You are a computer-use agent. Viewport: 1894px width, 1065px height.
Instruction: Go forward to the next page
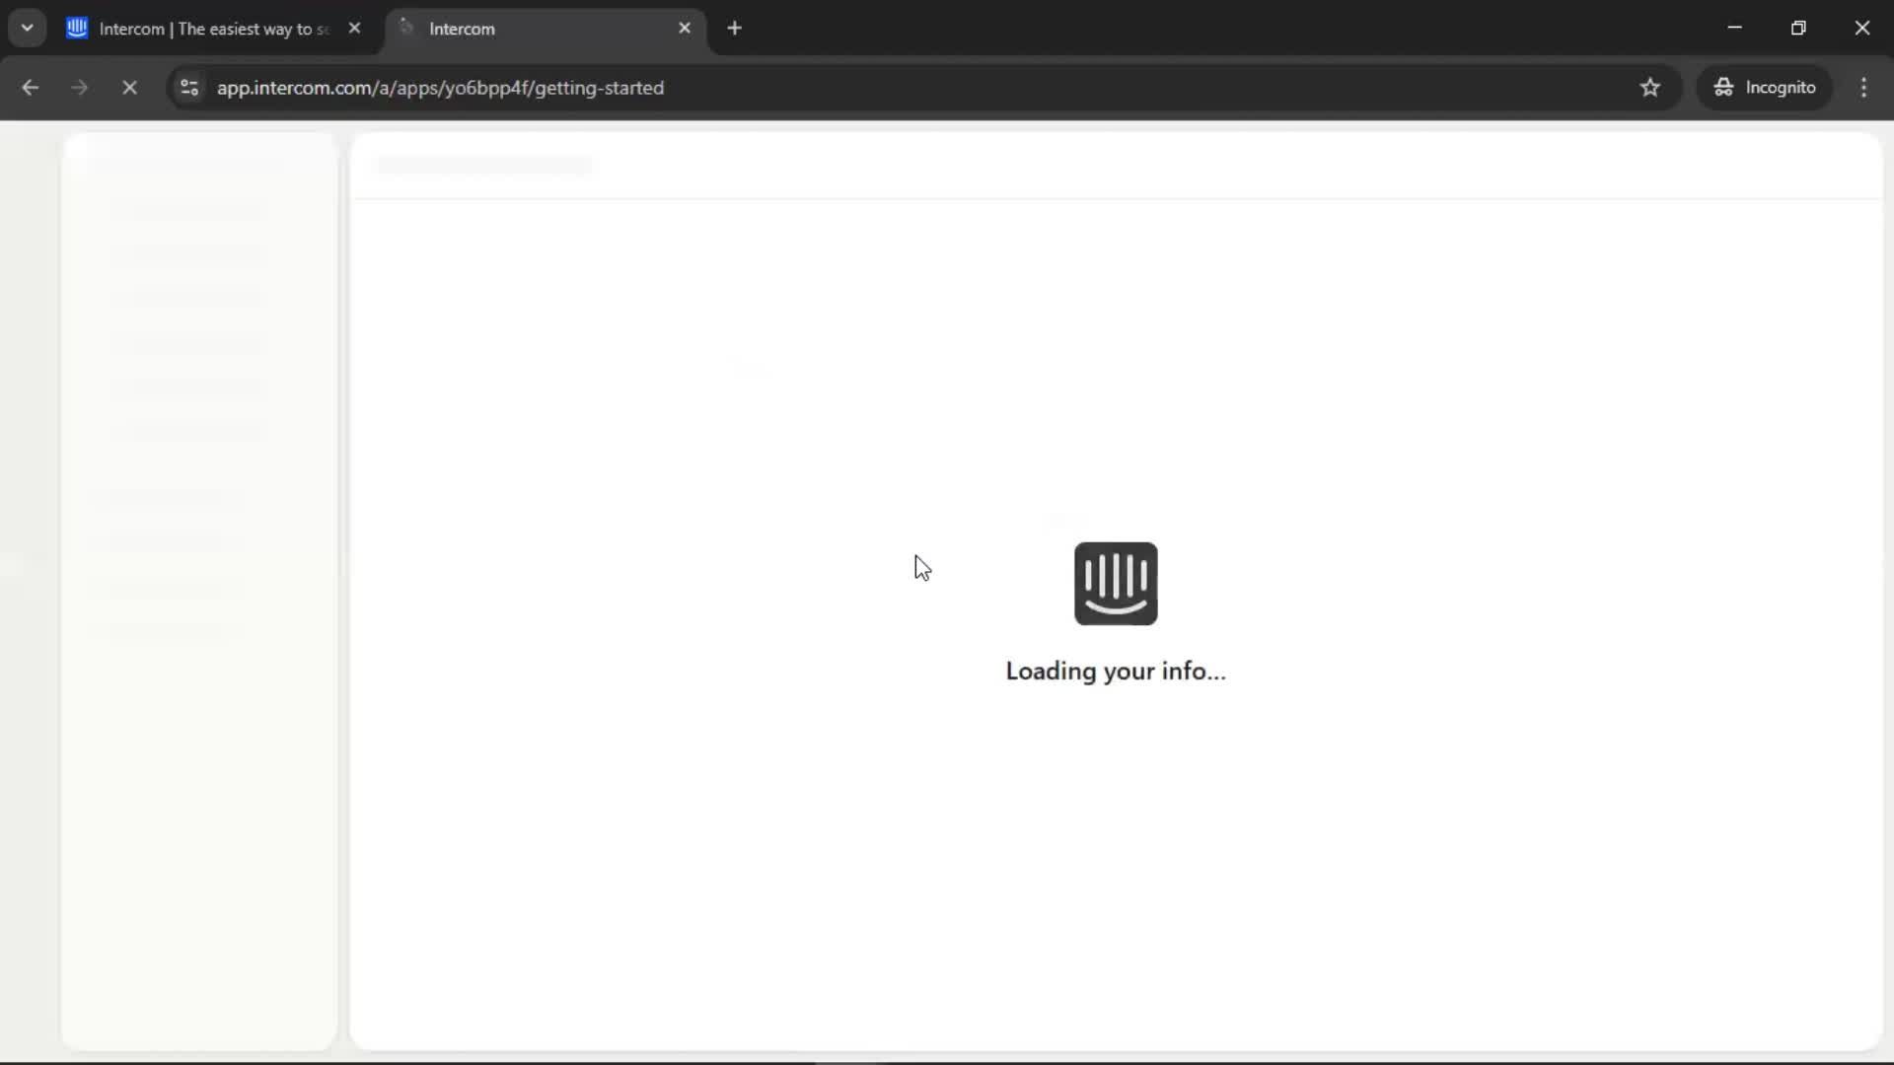coord(80,87)
